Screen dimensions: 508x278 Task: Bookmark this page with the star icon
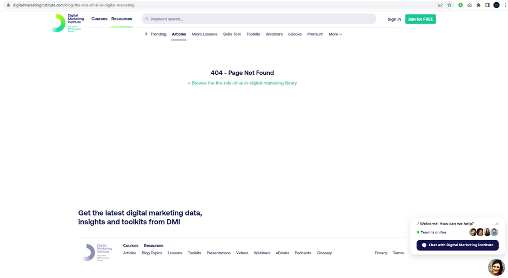coord(449,5)
